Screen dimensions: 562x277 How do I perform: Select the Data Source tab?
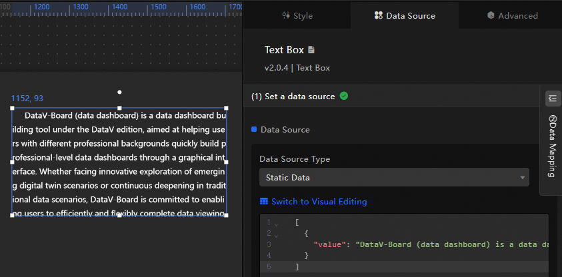click(x=404, y=15)
